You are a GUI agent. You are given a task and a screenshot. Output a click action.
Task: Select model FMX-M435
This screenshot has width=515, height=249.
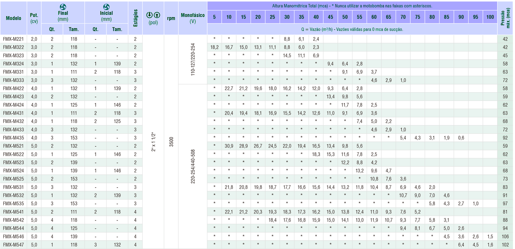pos(14,138)
